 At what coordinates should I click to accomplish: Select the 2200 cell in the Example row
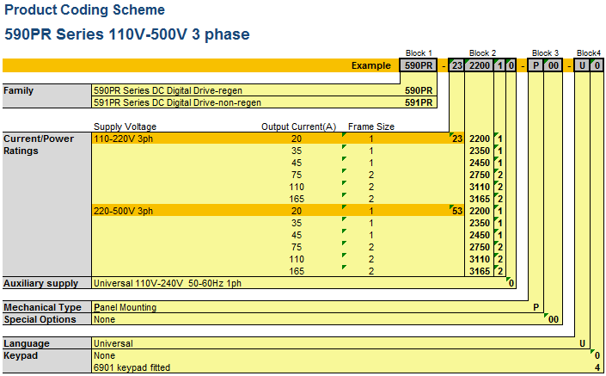point(480,65)
